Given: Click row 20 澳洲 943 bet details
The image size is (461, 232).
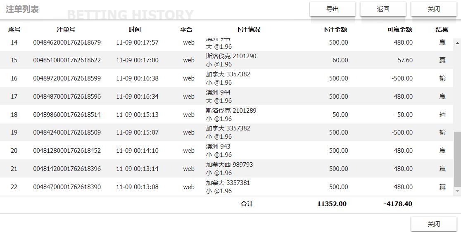Looking at the screenshot, I should point(219,151).
